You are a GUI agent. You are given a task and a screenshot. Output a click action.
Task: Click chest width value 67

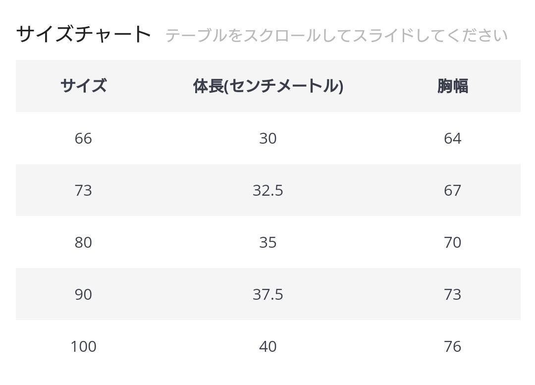(452, 191)
